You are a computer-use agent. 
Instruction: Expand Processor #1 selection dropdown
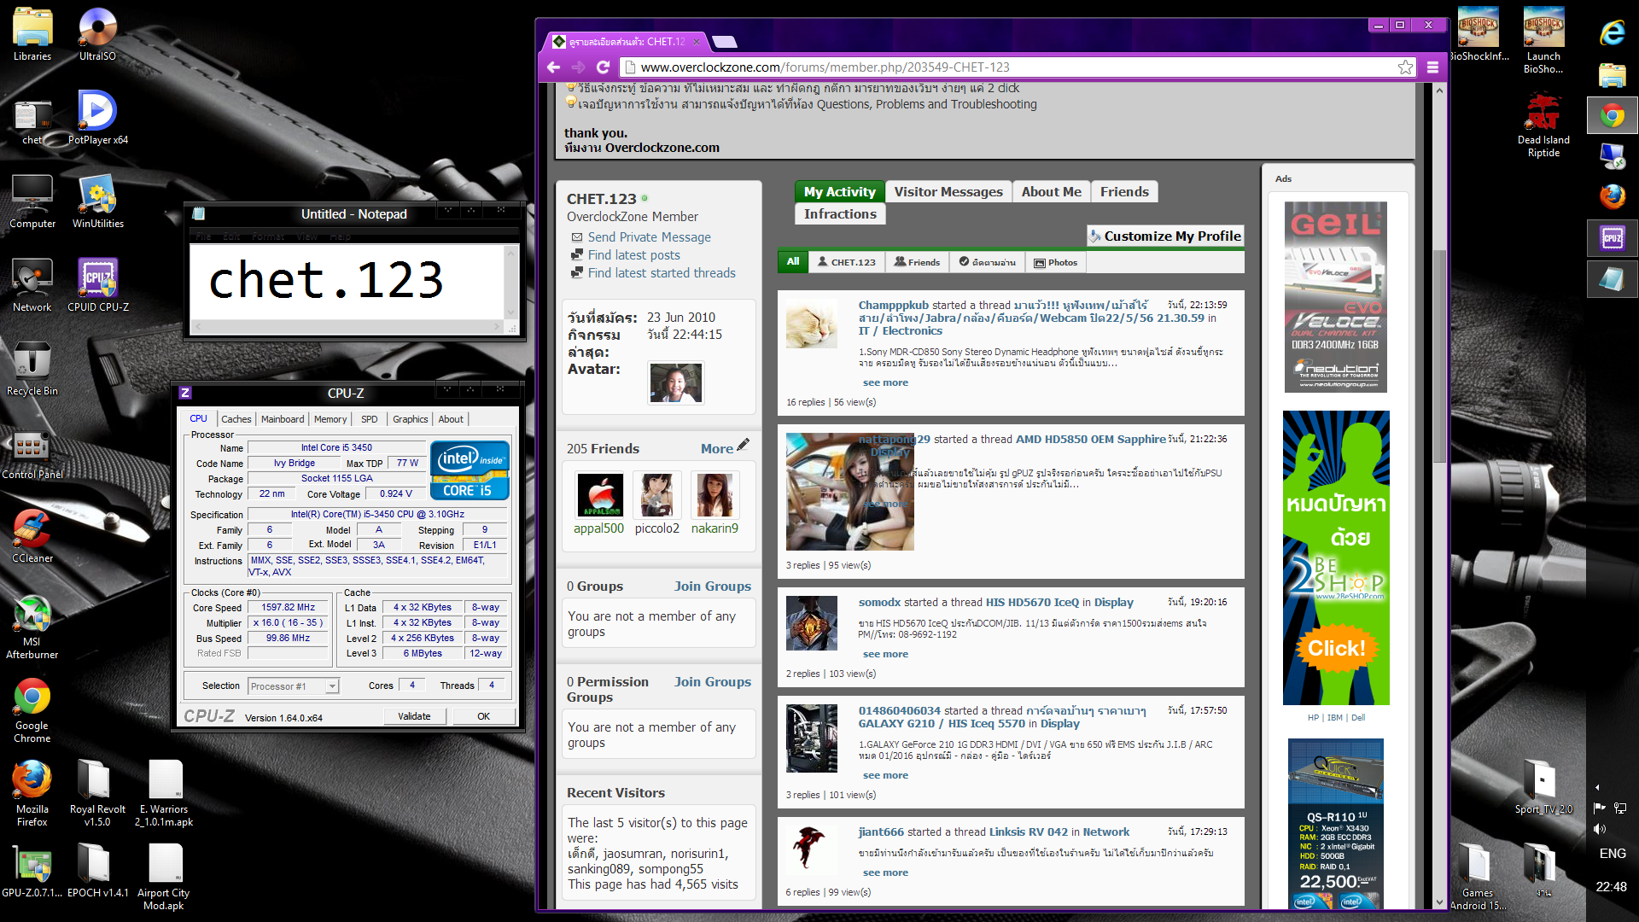(332, 686)
